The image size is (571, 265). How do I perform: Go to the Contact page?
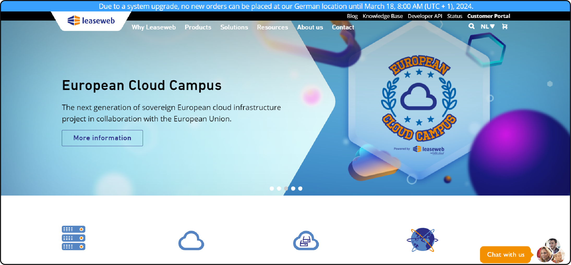pyautogui.click(x=343, y=27)
